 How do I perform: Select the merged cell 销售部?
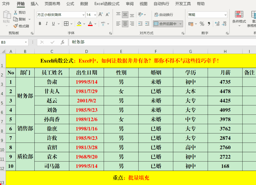[x=25, y=129]
